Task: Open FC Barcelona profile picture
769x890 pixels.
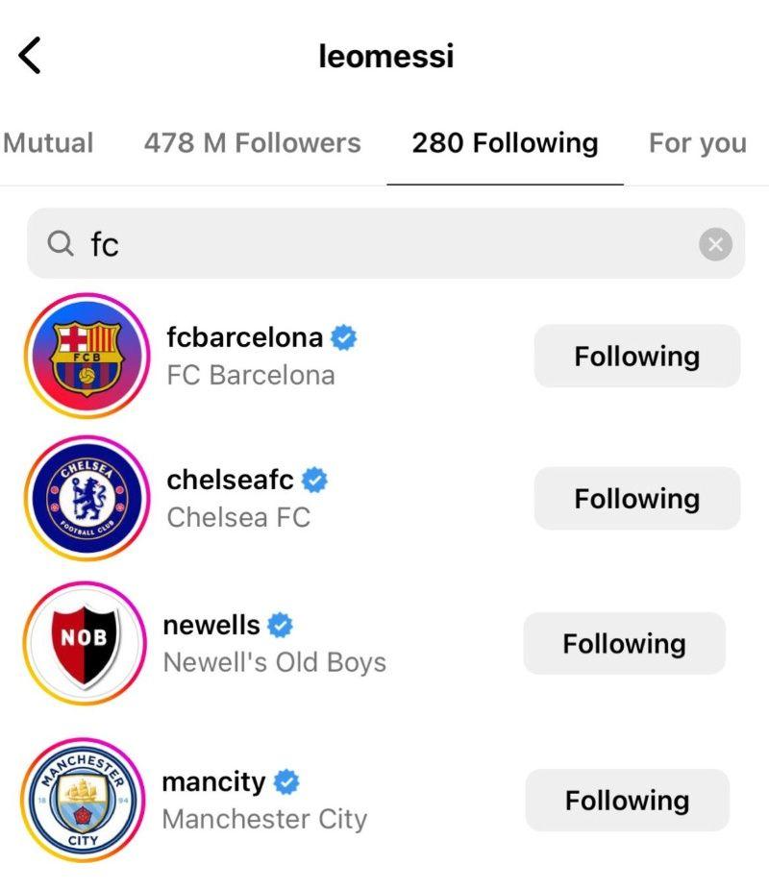Action: click(x=87, y=357)
